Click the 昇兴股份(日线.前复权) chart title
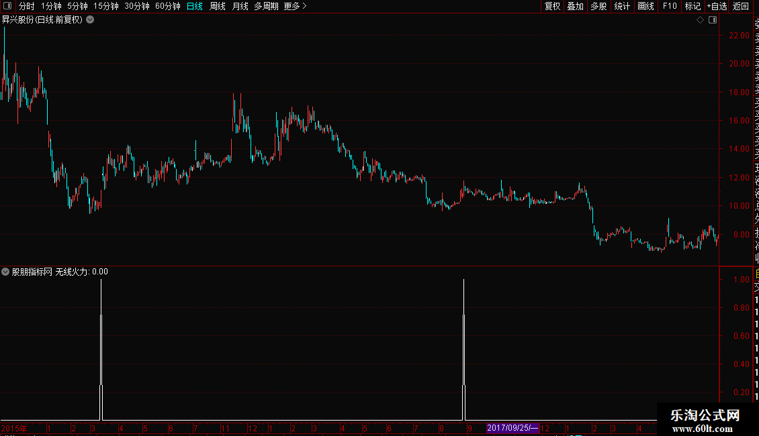This screenshot has height=436, width=759. [42, 20]
